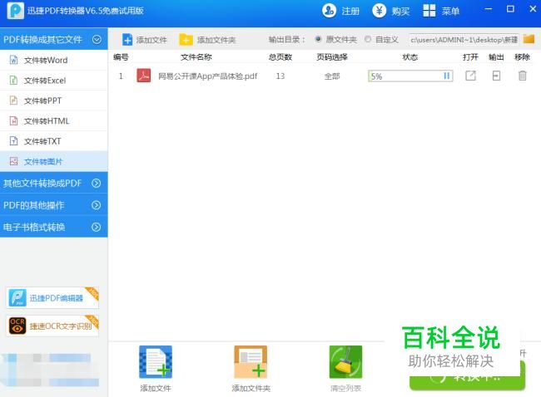Select 文件转HTML option
The width and height of the screenshot is (541, 397).
tap(54, 121)
